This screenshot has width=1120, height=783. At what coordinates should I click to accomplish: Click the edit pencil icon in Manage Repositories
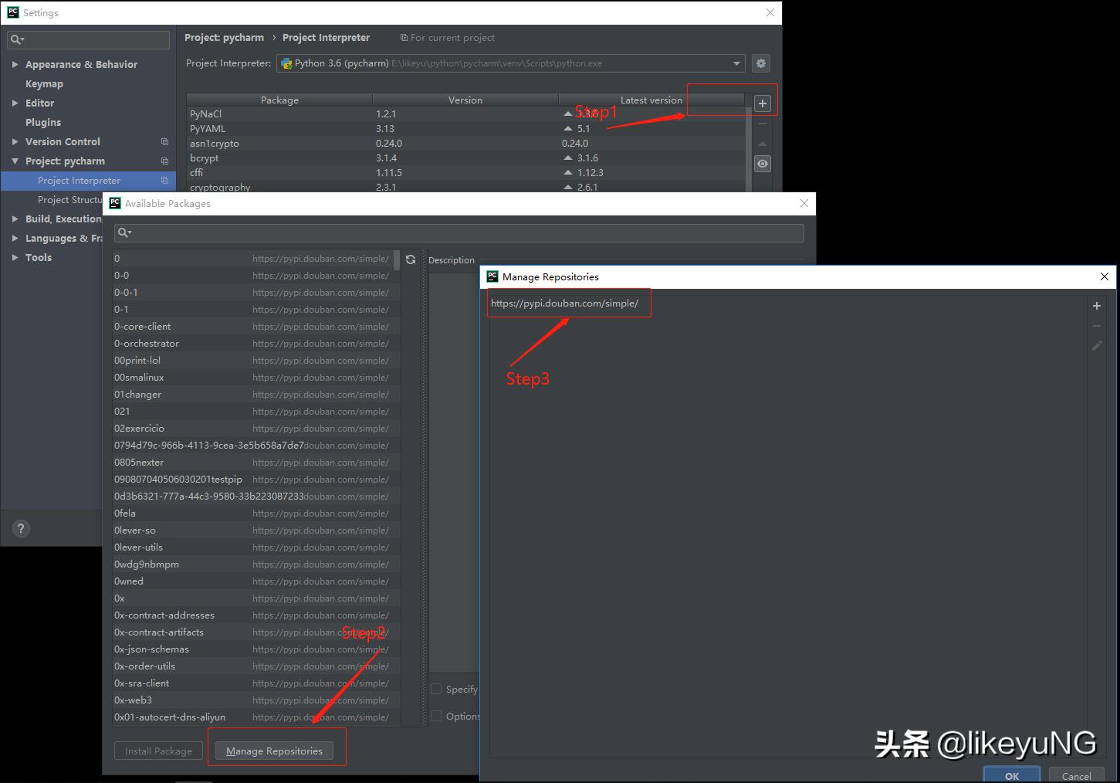pyautogui.click(x=1097, y=346)
